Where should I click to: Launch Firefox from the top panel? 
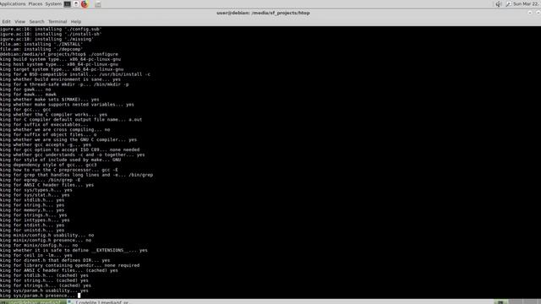click(x=85, y=4)
